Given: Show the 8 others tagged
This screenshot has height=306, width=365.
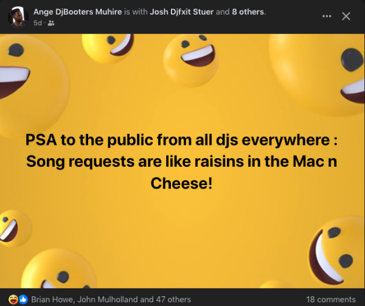Looking at the screenshot, I should (248, 11).
